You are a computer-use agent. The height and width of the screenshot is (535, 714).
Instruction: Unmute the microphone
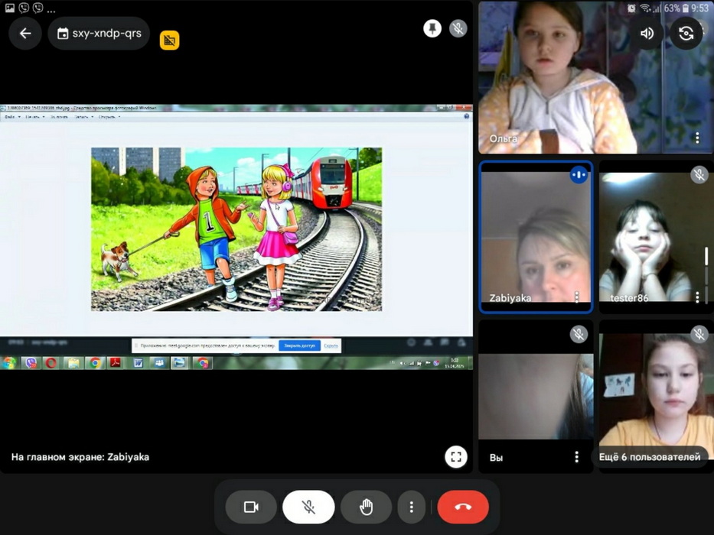pos(308,506)
